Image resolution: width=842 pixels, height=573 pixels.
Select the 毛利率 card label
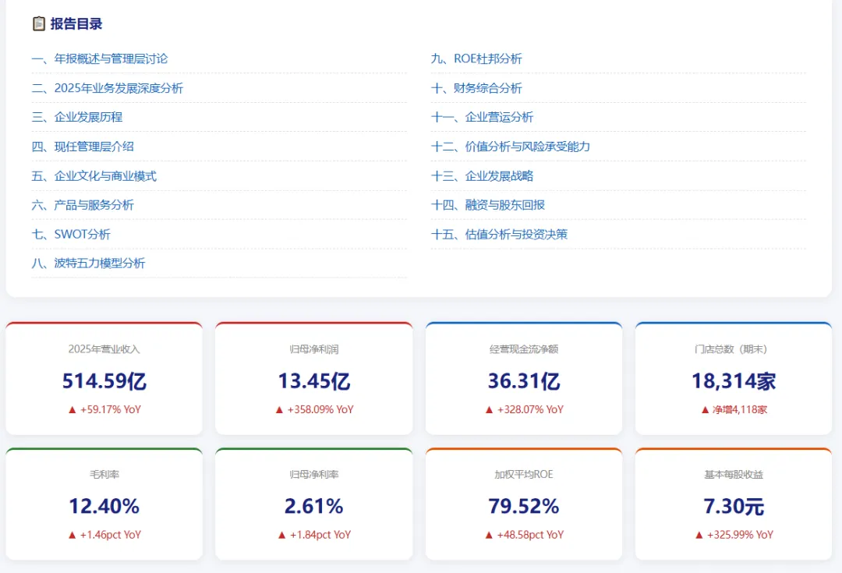tap(104, 474)
